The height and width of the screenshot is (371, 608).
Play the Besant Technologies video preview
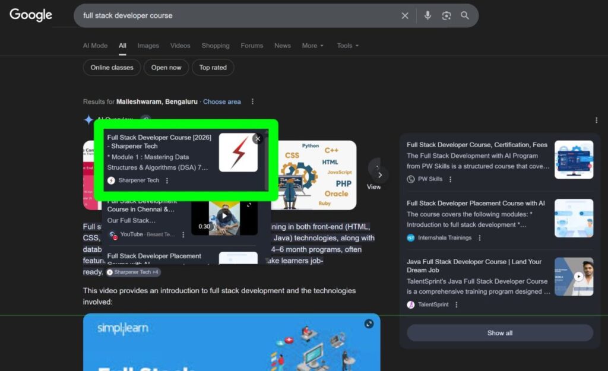224,216
